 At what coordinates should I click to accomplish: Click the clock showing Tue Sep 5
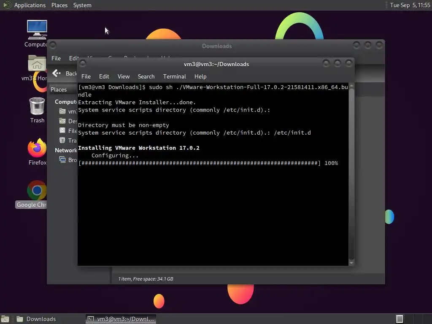click(410, 5)
